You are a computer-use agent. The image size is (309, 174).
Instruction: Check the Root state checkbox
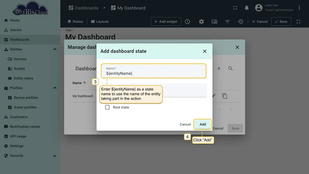pos(107,107)
